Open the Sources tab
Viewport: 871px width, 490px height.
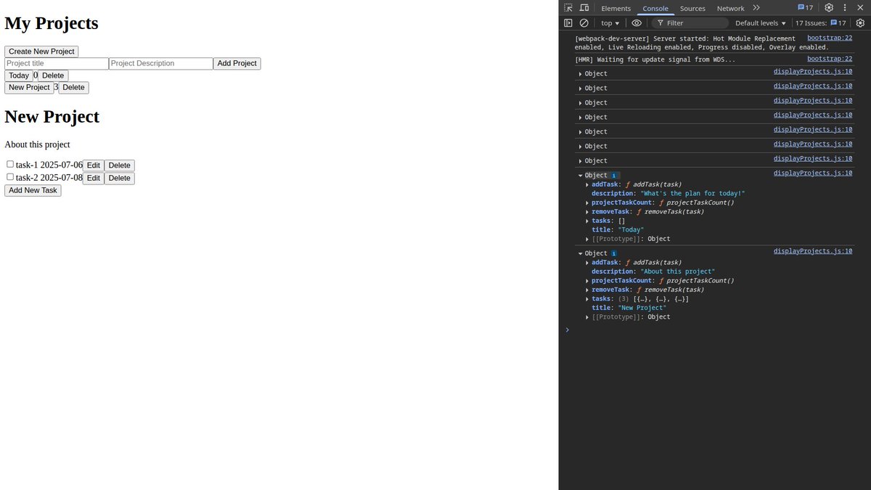[x=692, y=8]
